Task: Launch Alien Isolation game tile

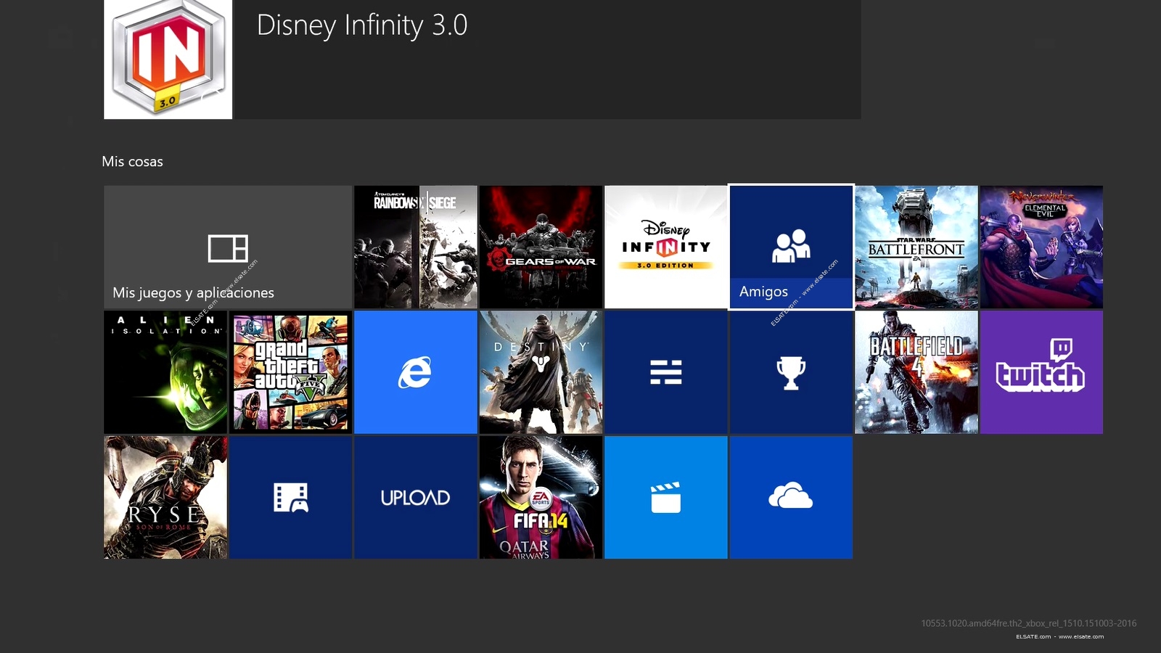Action: coord(165,372)
